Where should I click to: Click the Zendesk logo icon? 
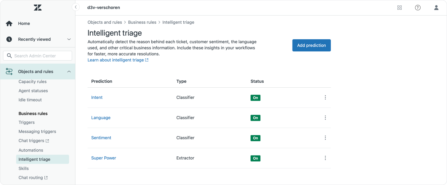38,8
